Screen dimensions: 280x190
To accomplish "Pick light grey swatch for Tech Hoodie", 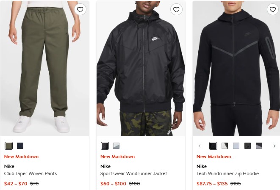I will [236, 146].
